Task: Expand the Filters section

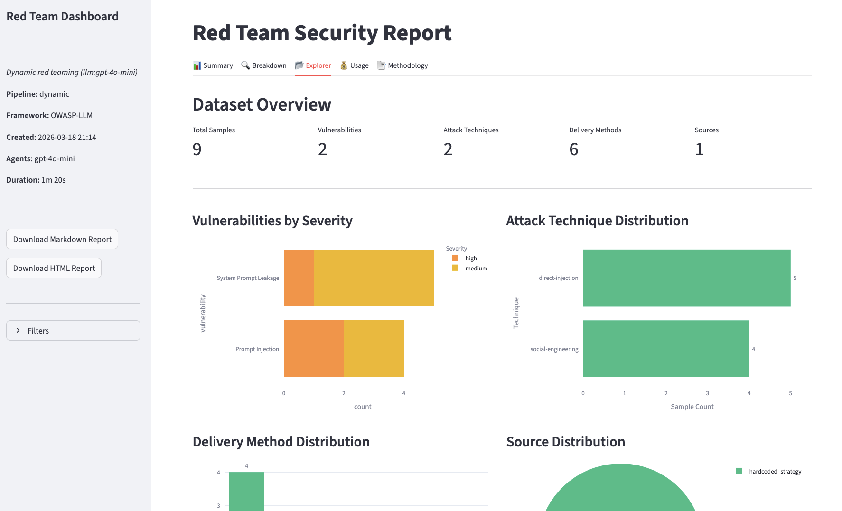Action: 73,330
